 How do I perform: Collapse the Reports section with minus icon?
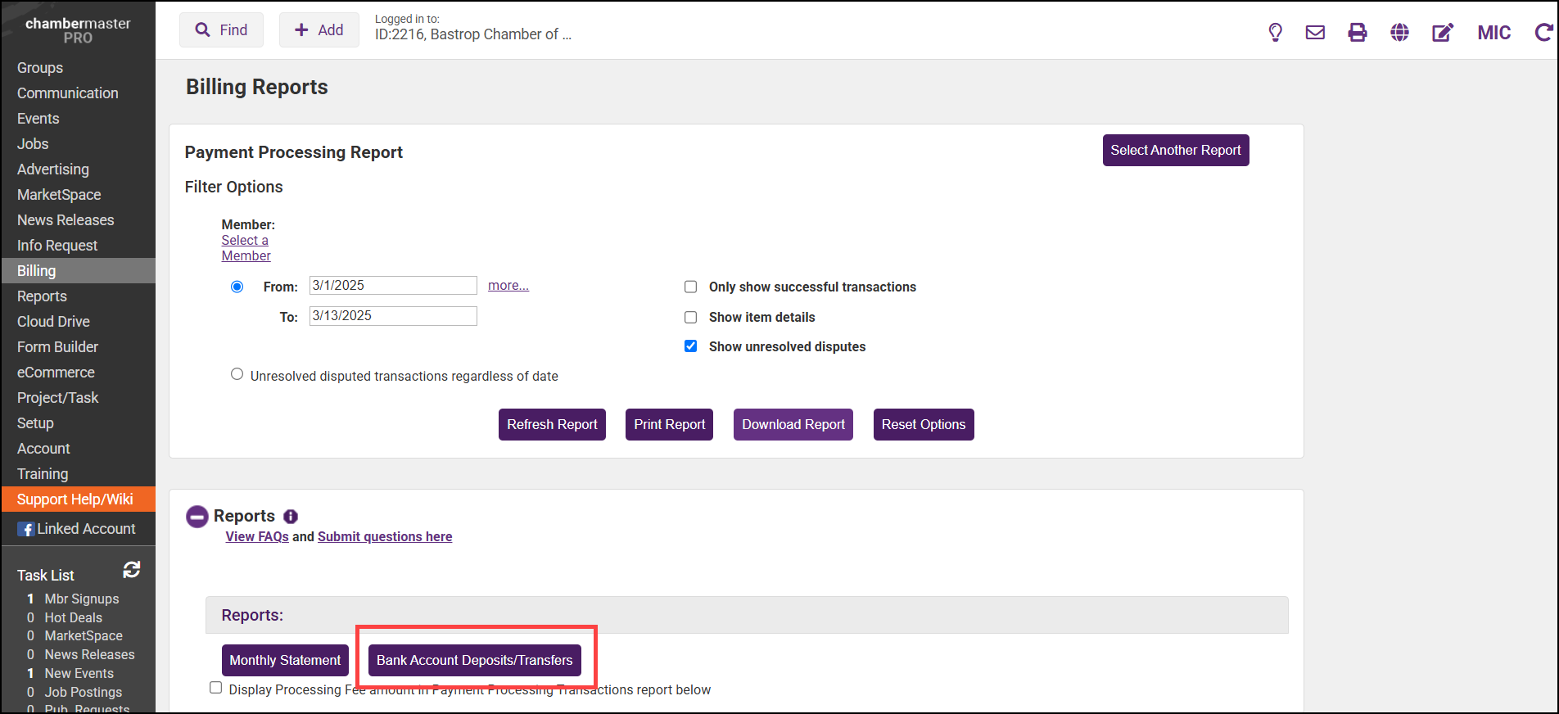click(197, 517)
